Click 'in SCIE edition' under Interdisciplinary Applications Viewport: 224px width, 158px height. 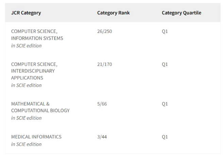[x=26, y=85]
